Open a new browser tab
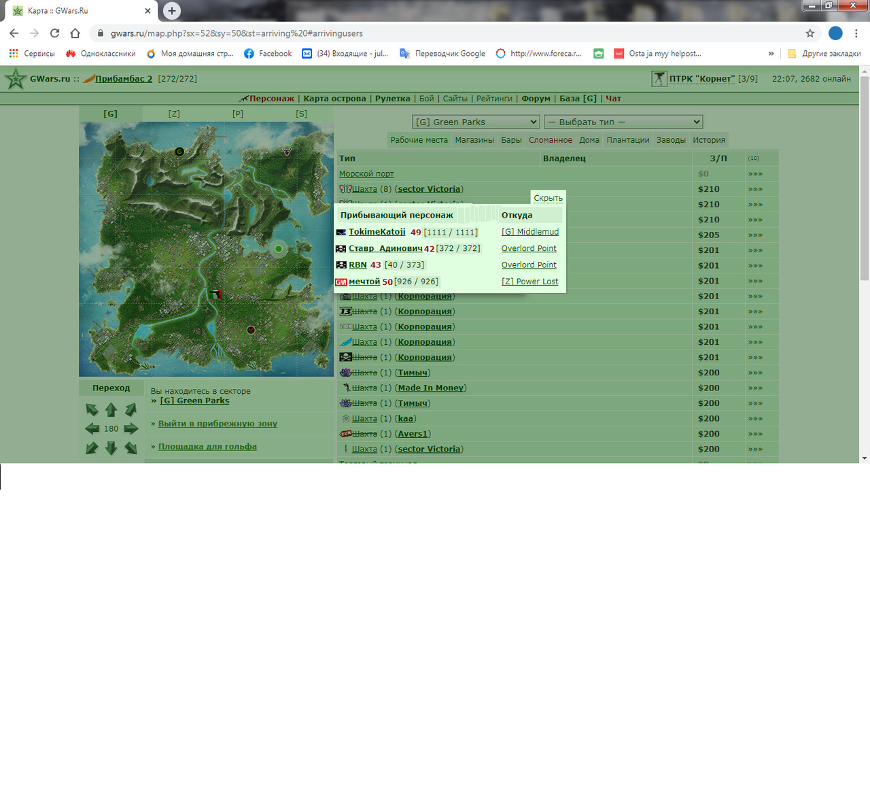The image size is (870, 812). point(172,11)
